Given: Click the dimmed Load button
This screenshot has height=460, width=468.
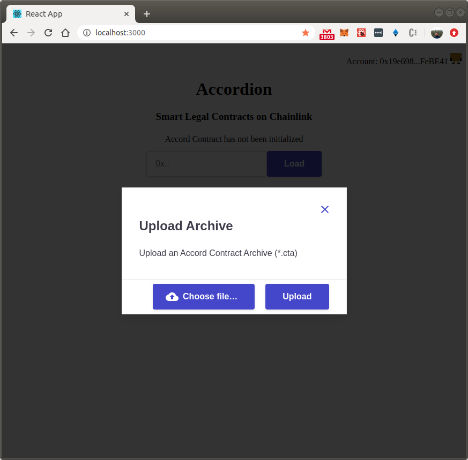Looking at the screenshot, I should 294,164.
